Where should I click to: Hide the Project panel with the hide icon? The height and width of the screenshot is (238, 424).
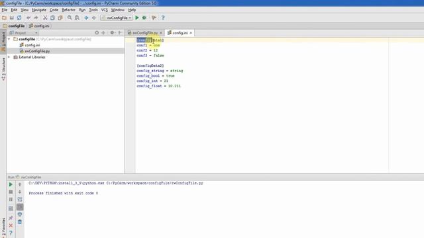[120, 32]
